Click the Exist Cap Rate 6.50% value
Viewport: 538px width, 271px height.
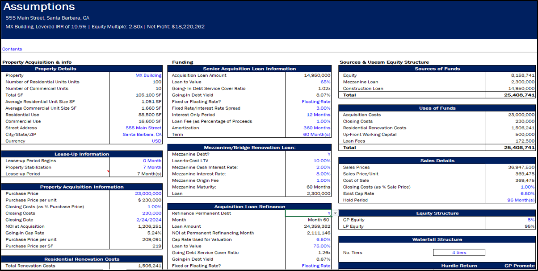point(510,193)
